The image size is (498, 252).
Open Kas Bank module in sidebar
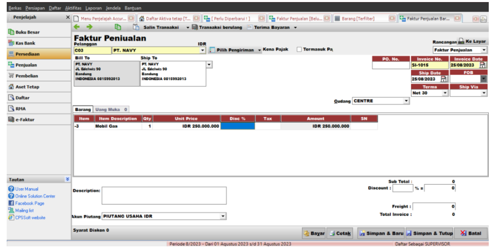(x=26, y=43)
